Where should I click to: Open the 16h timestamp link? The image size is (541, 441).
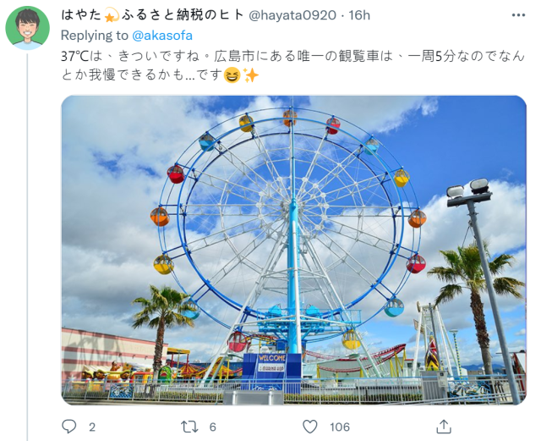click(358, 15)
